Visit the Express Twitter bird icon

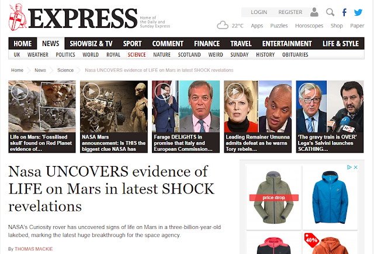click(x=358, y=12)
